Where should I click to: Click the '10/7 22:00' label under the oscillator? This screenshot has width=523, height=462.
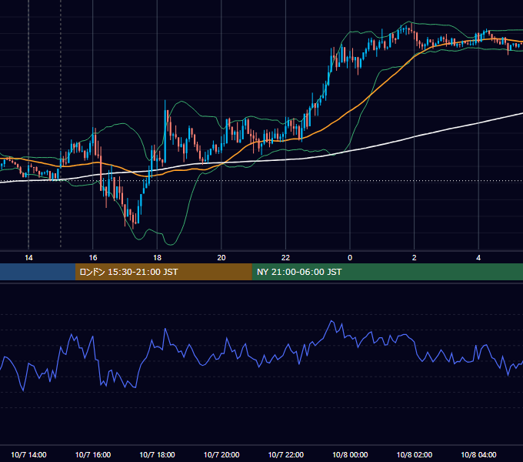click(x=286, y=454)
